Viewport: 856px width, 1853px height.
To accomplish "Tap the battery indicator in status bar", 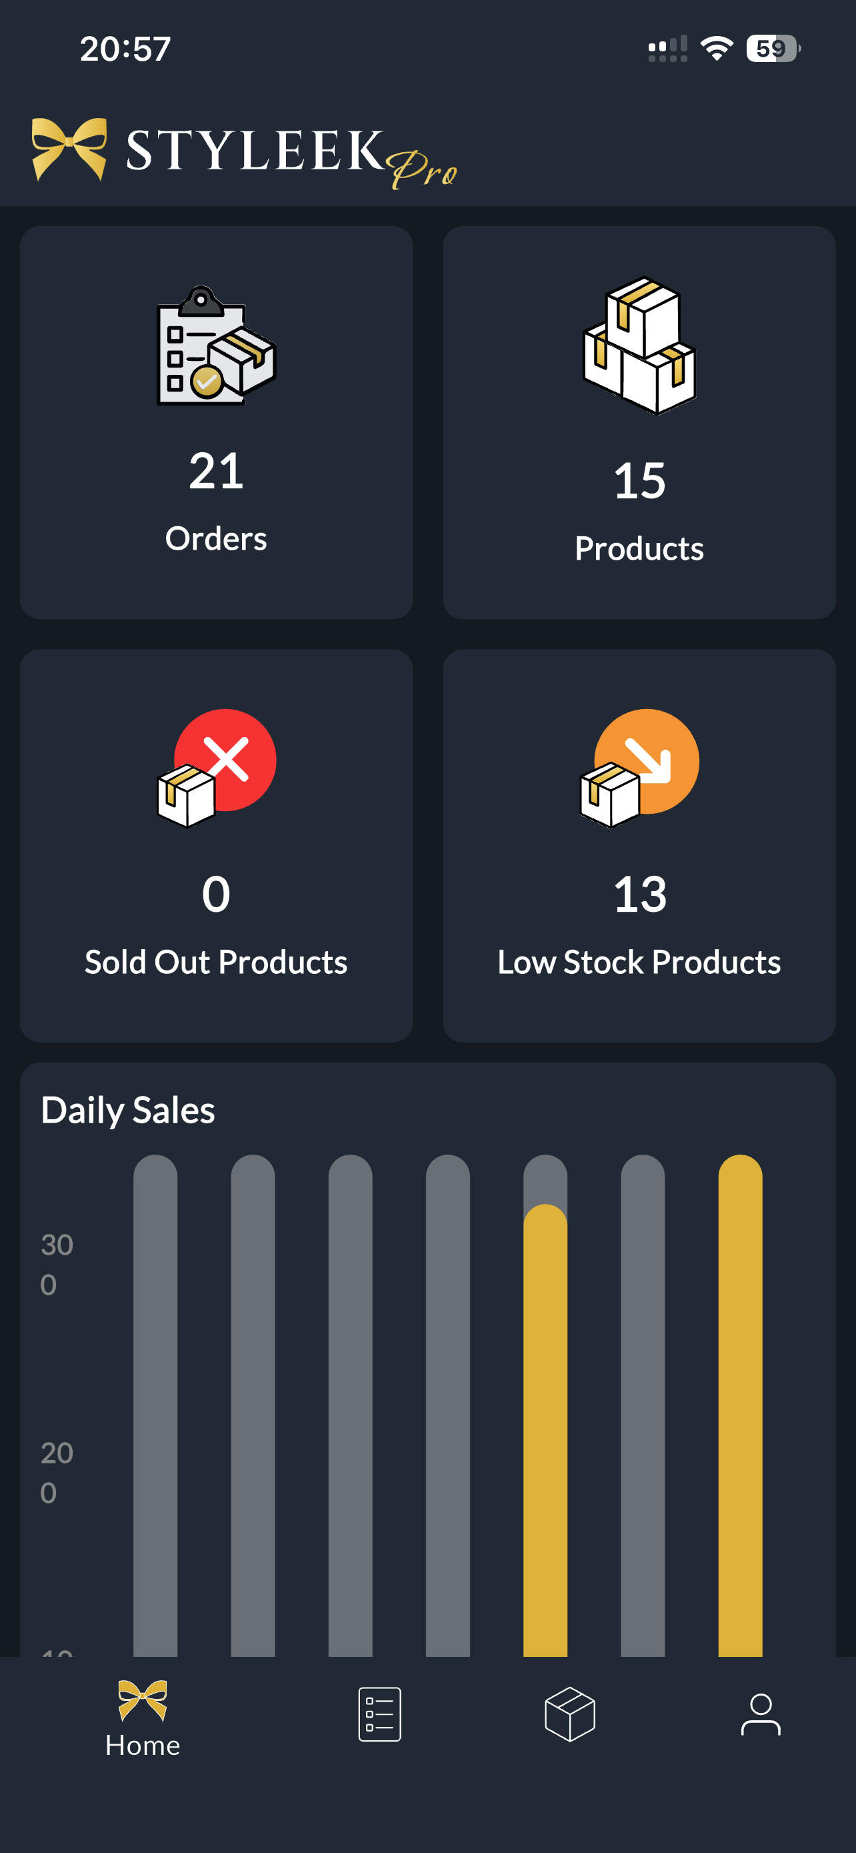I will click(x=773, y=48).
